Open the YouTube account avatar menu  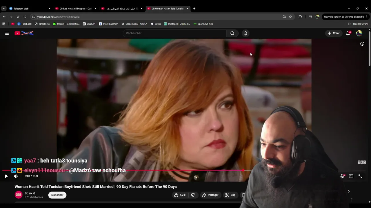coord(359,33)
